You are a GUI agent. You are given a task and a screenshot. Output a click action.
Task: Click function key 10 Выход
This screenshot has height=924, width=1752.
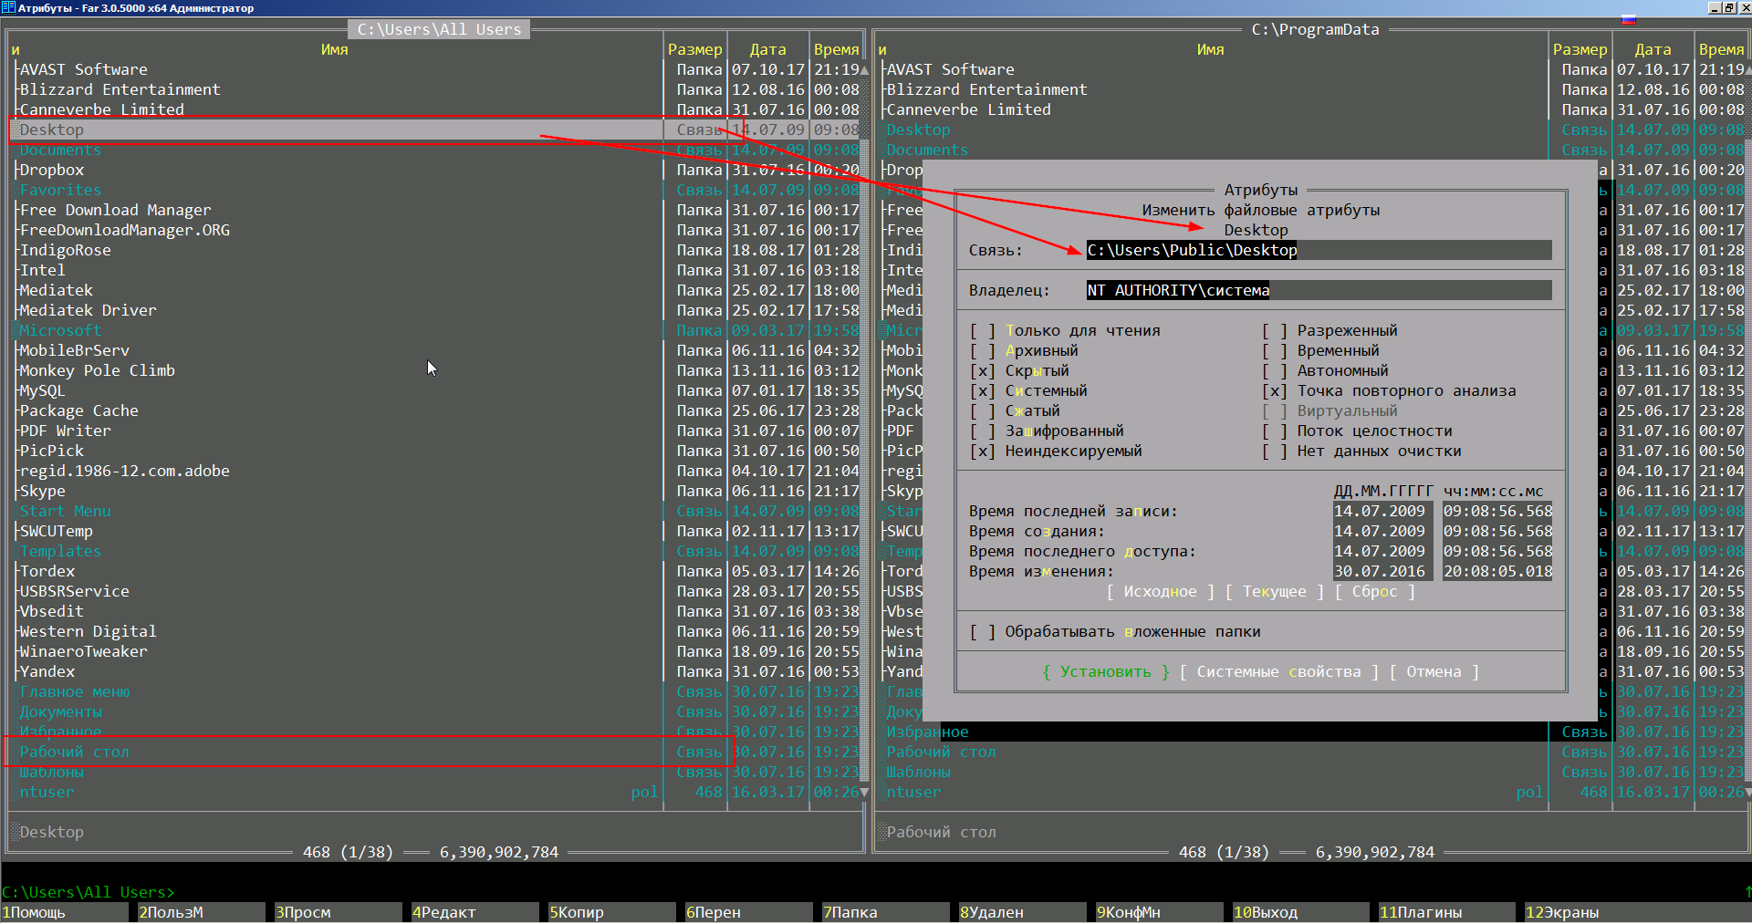coord(1300,912)
